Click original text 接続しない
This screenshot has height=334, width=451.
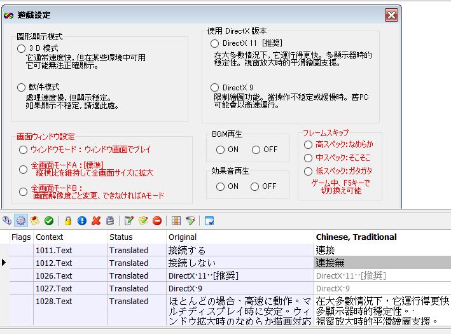pos(240,263)
